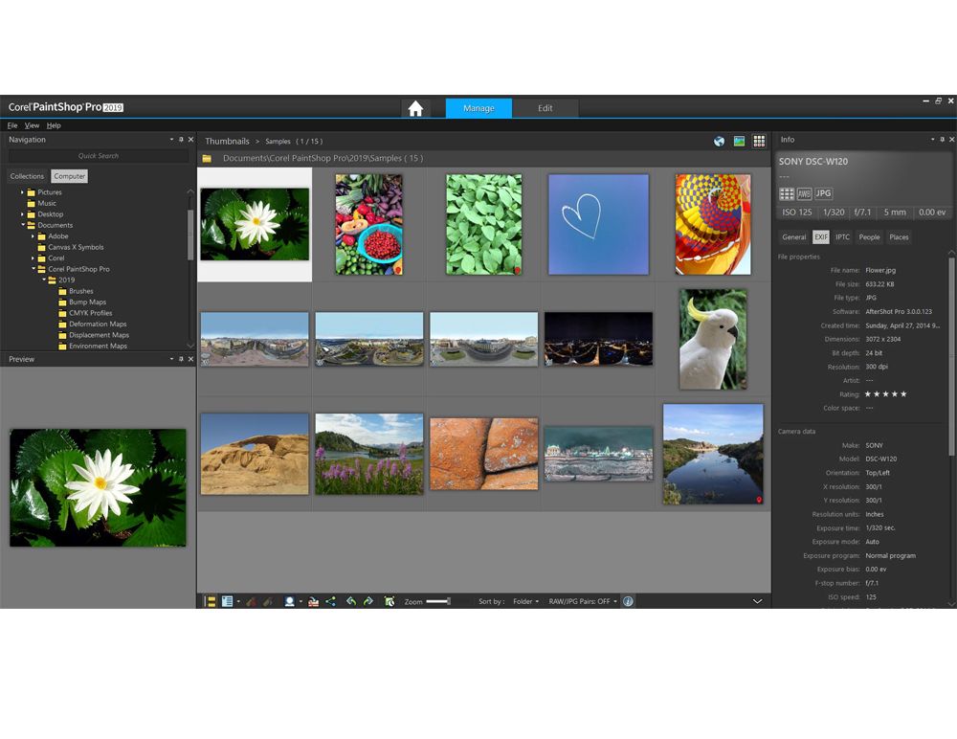Open the IPTC tab in the Info panel
The height and width of the screenshot is (739, 957).
(x=842, y=236)
